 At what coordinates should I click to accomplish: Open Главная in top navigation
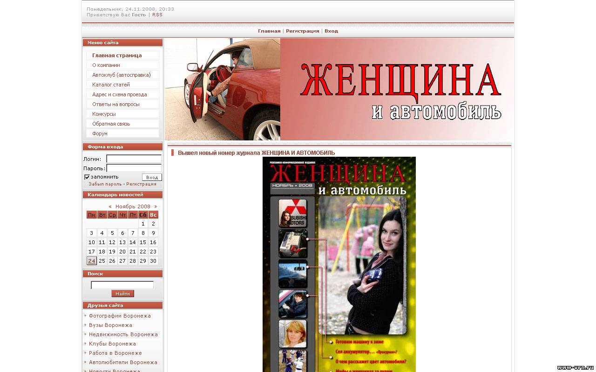pos(269,31)
